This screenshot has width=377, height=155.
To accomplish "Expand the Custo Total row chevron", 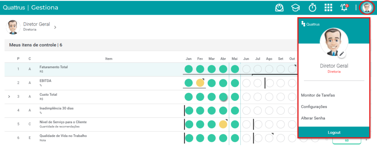I will (x=9, y=97).
